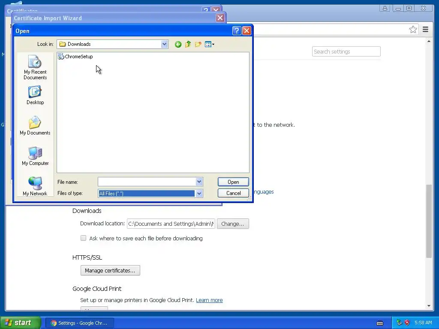Click the Chrome settings vertical scrollbar thumb
The image size is (439, 329).
click(x=429, y=221)
